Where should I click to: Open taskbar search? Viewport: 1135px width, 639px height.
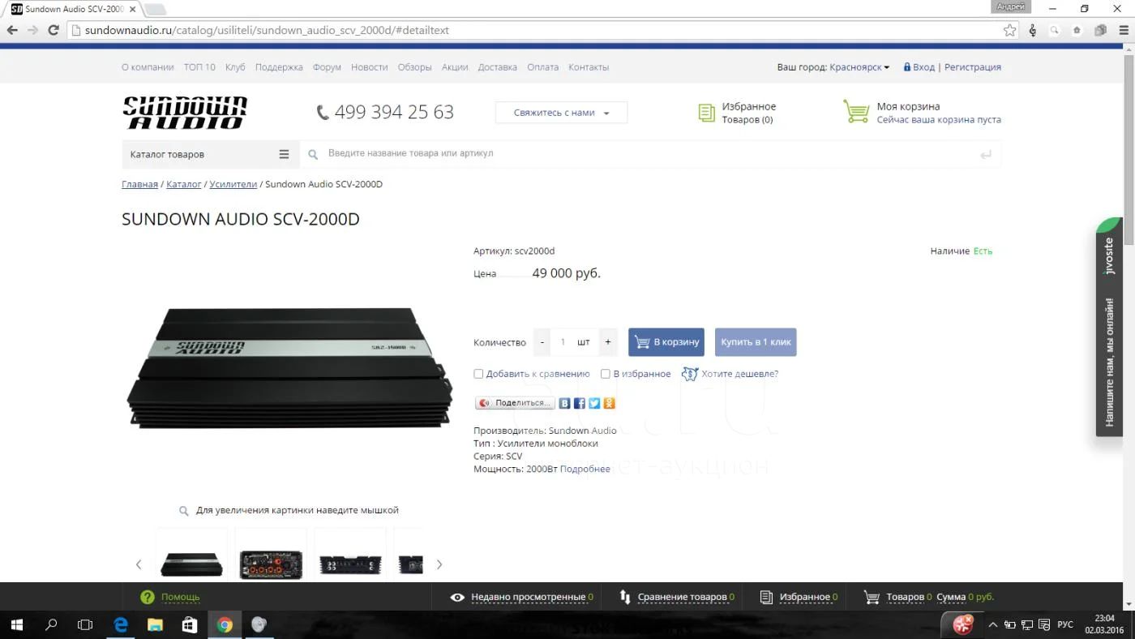coord(51,624)
